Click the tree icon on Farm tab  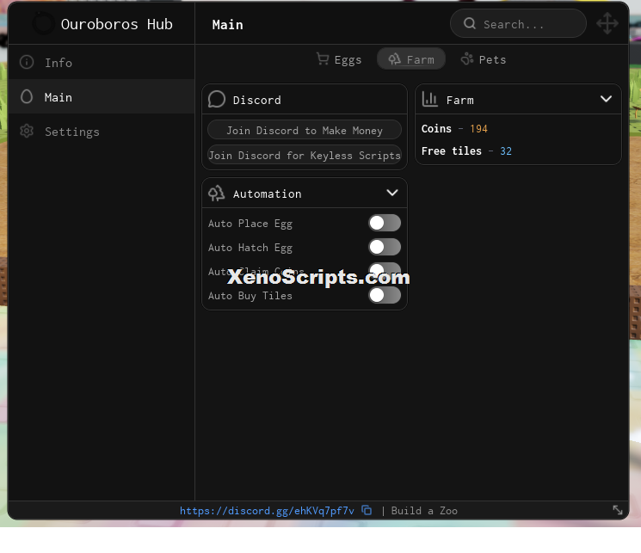pos(394,59)
